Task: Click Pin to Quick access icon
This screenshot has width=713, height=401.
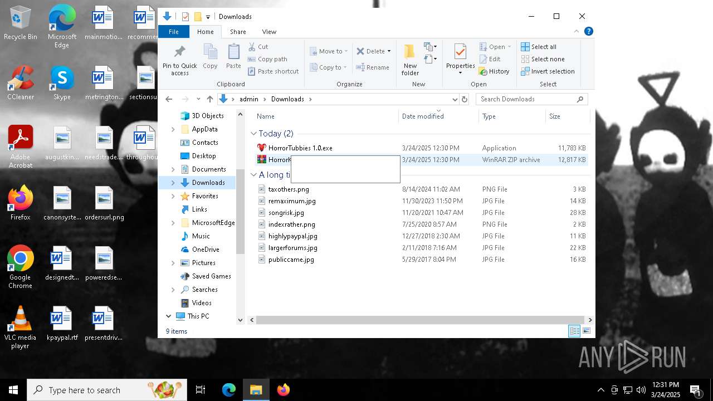Action: tap(179, 60)
